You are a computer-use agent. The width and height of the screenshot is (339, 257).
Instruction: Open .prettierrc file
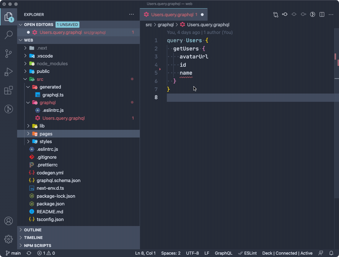click(78, 165)
